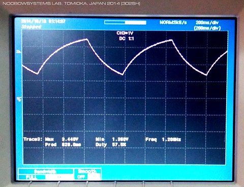Select the Freq measurement readout
The width and height of the screenshot is (244, 187).
(x=163, y=140)
